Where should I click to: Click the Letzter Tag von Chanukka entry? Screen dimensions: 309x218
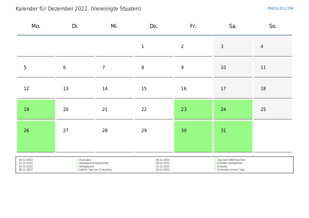95,170
